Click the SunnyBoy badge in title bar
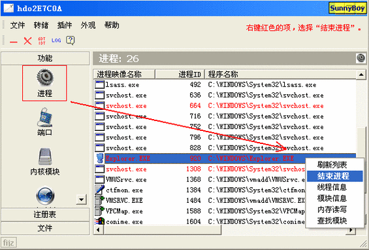The image size is (369, 250). (x=347, y=9)
